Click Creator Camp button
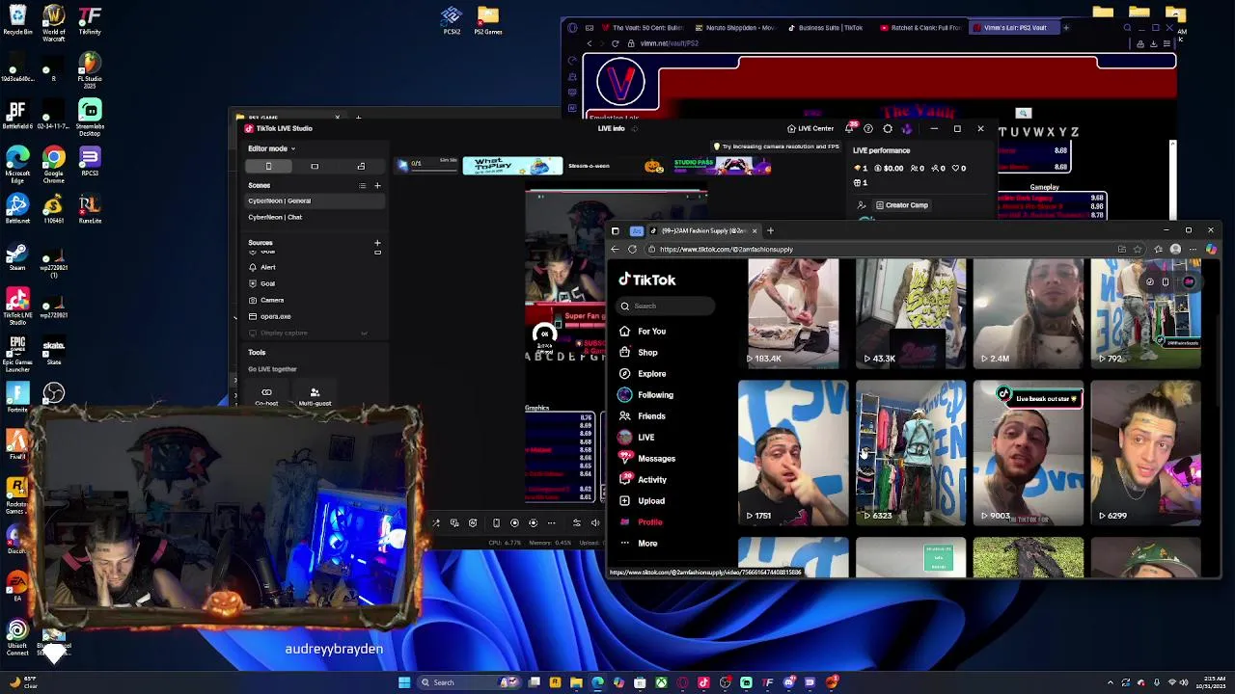This screenshot has width=1235, height=694. coord(902,205)
